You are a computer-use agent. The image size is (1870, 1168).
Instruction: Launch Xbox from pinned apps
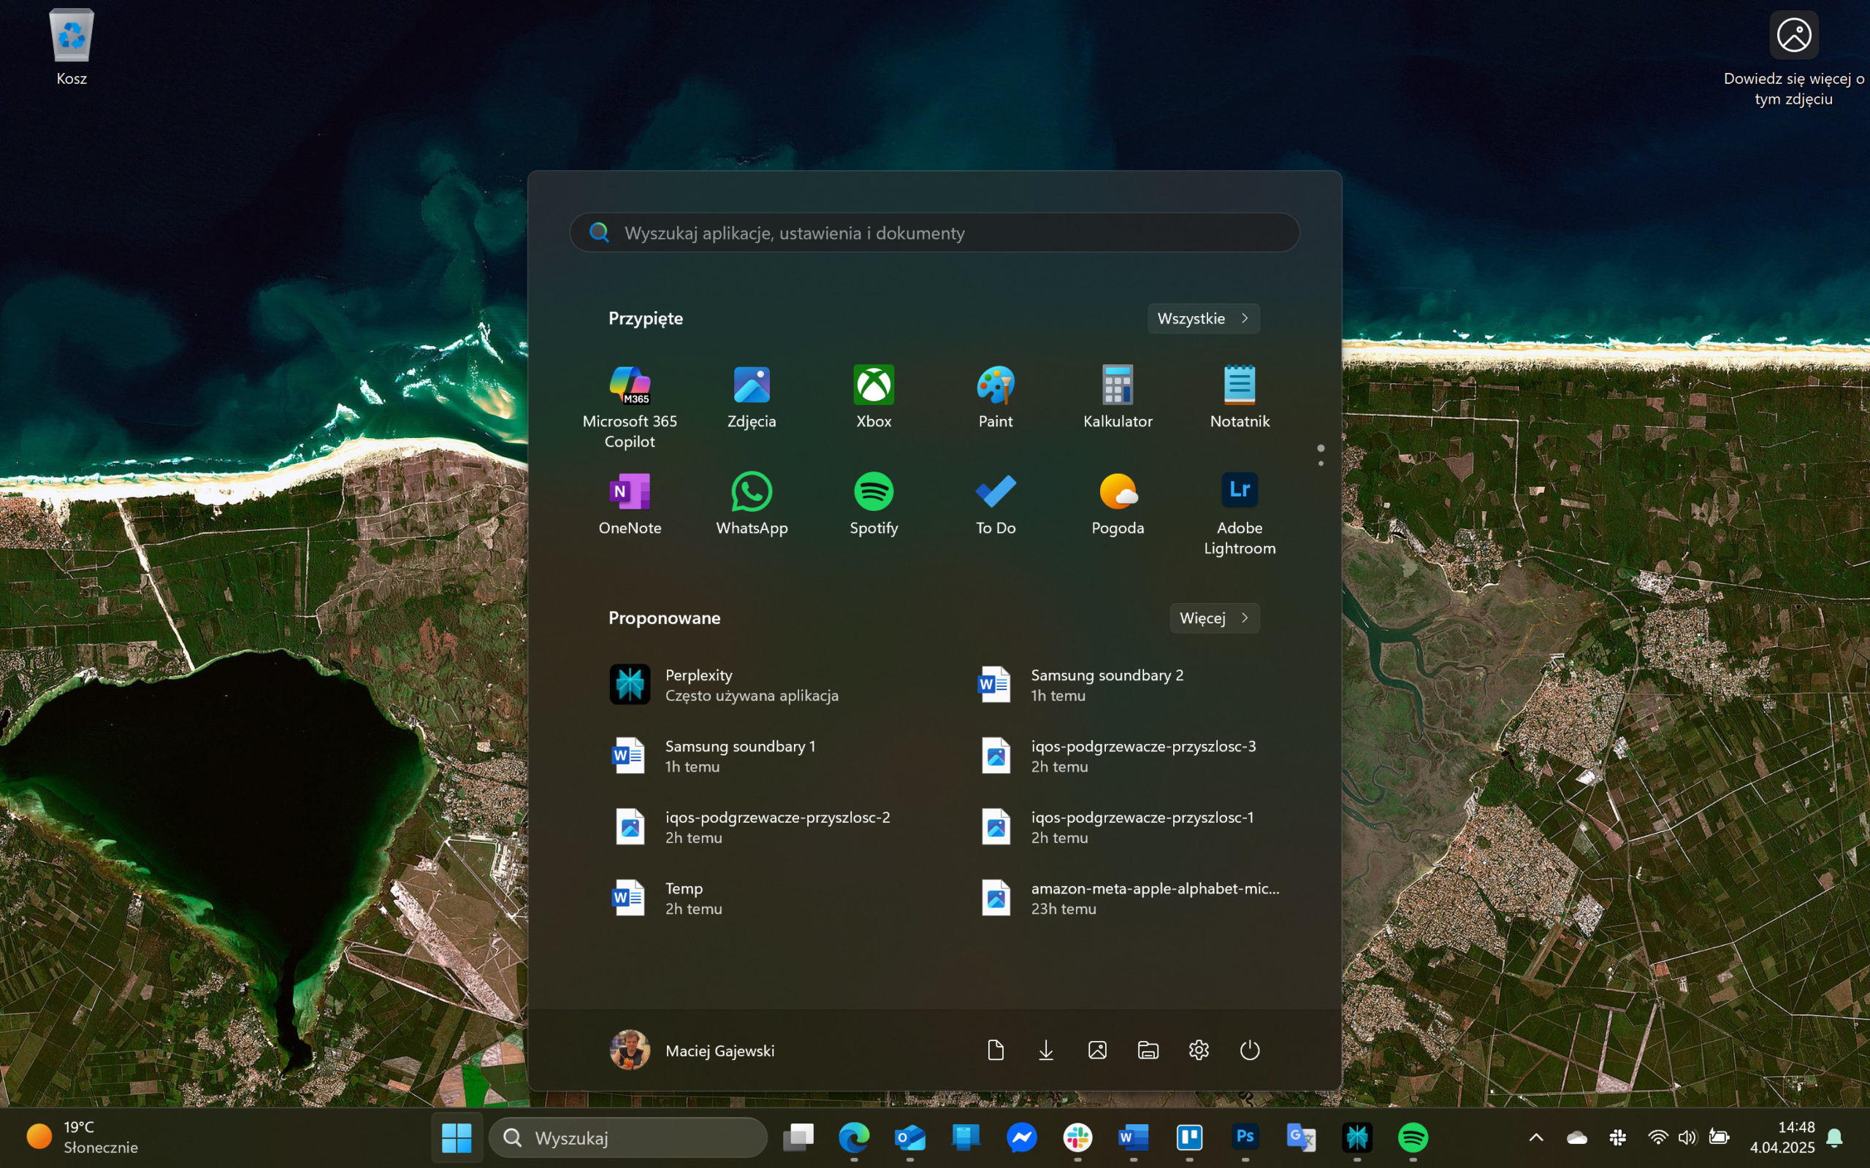[x=873, y=396]
